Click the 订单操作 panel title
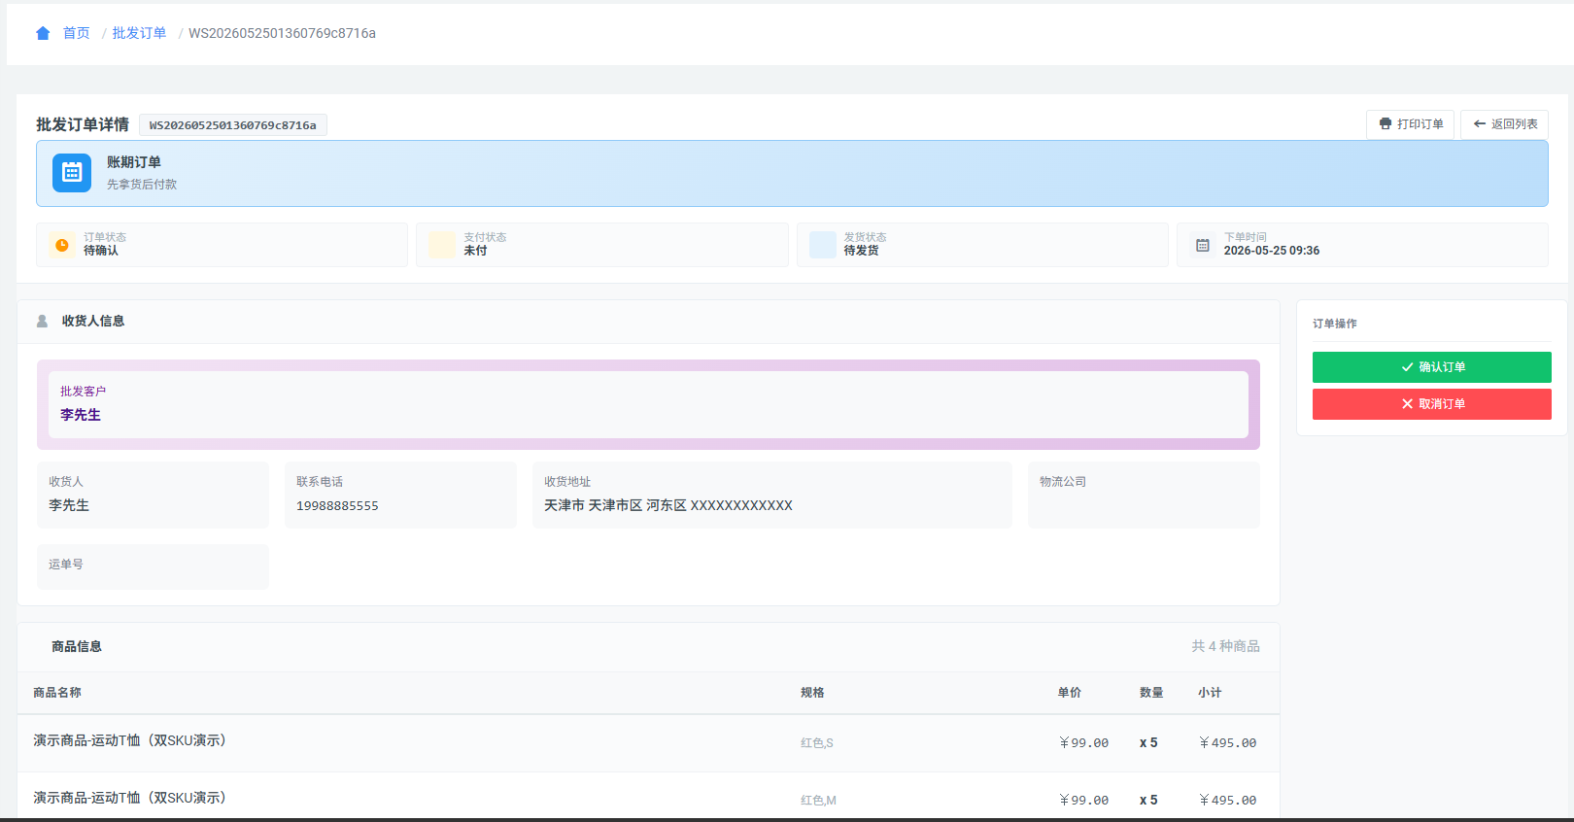This screenshot has height=822, width=1574. [1335, 324]
